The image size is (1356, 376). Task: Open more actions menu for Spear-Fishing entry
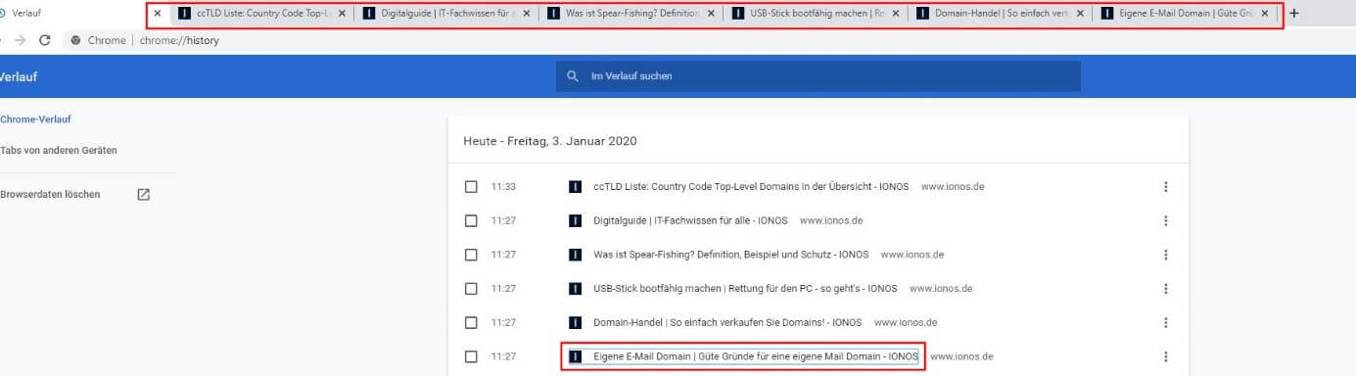click(x=1165, y=255)
